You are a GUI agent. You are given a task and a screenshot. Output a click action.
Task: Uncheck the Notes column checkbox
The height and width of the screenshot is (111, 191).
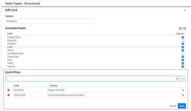[x=183, y=63]
